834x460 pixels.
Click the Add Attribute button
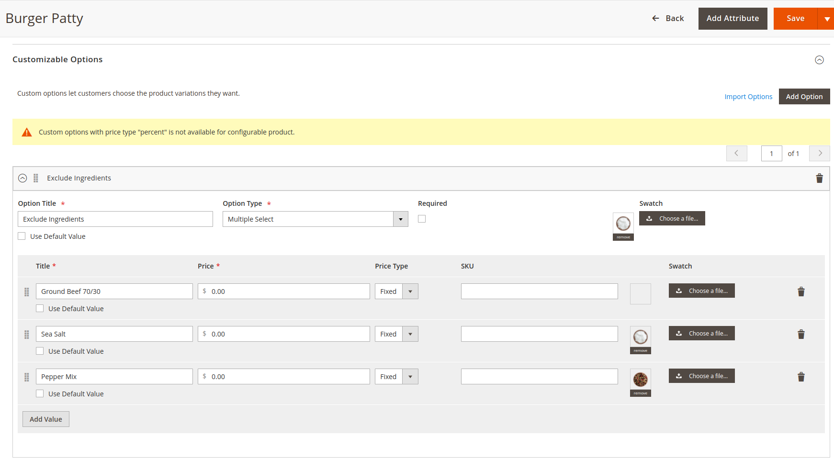(733, 19)
